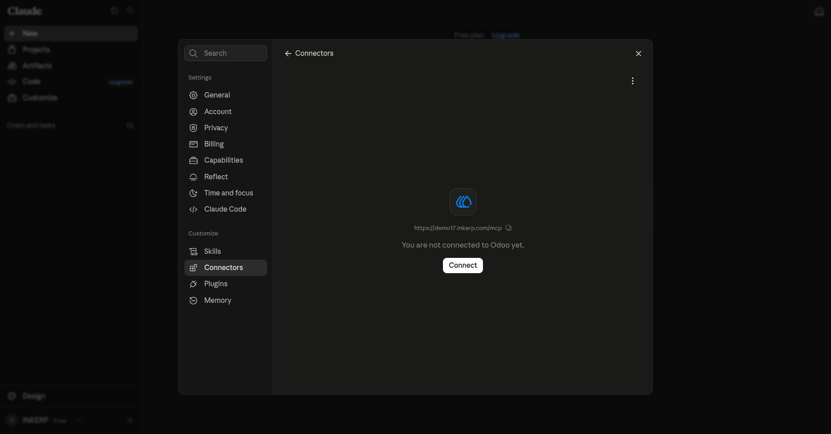Image resolution: width=831 pixels, height=434 pixels.
Task: Go back using the Connectors arrow
Action: (x=288, y=53)
